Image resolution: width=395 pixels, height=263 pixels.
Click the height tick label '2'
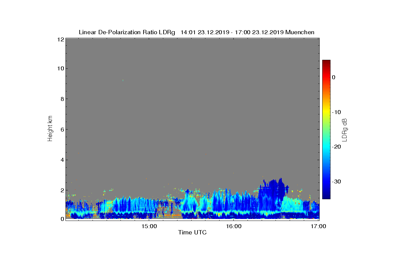62,190
